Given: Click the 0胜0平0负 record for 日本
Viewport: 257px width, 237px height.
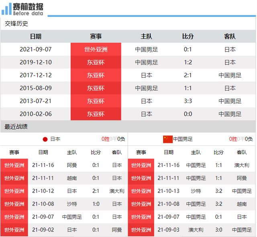Looking at the screenshot, I should click(113, 139).
